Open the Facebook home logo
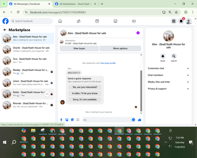 pyautogui.click(x=6, y=21)
